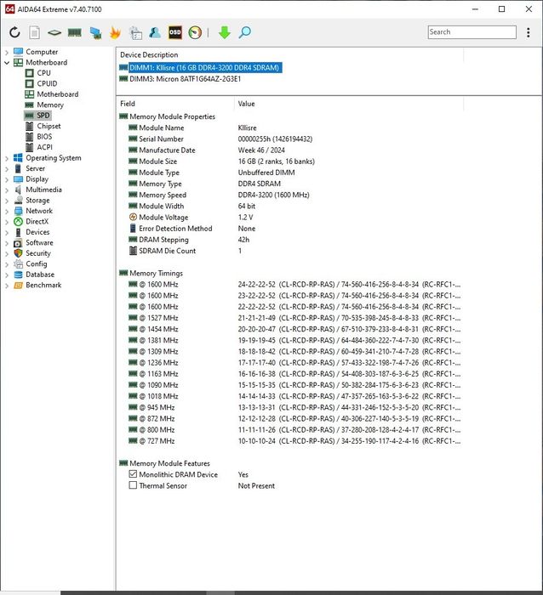Open the BIOS tree item
This screenshot has height=595, width=543.
tap(39, 137)
